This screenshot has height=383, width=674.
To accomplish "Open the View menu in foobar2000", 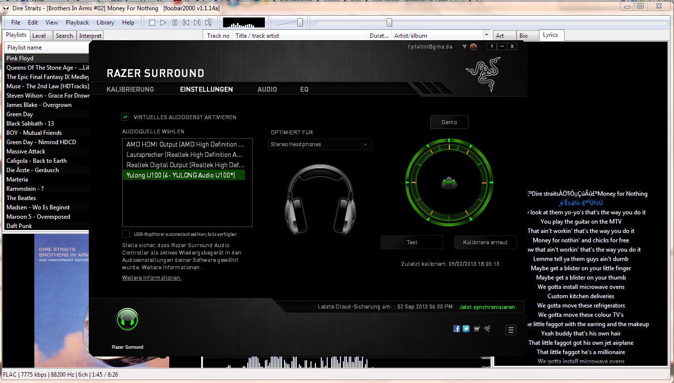I will tap(52, 23).
